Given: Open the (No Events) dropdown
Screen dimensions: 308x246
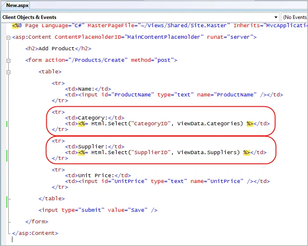Looking at the screenshot, I should [x=295, y=17].
